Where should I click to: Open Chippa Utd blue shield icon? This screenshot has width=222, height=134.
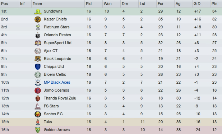[38, 67]
